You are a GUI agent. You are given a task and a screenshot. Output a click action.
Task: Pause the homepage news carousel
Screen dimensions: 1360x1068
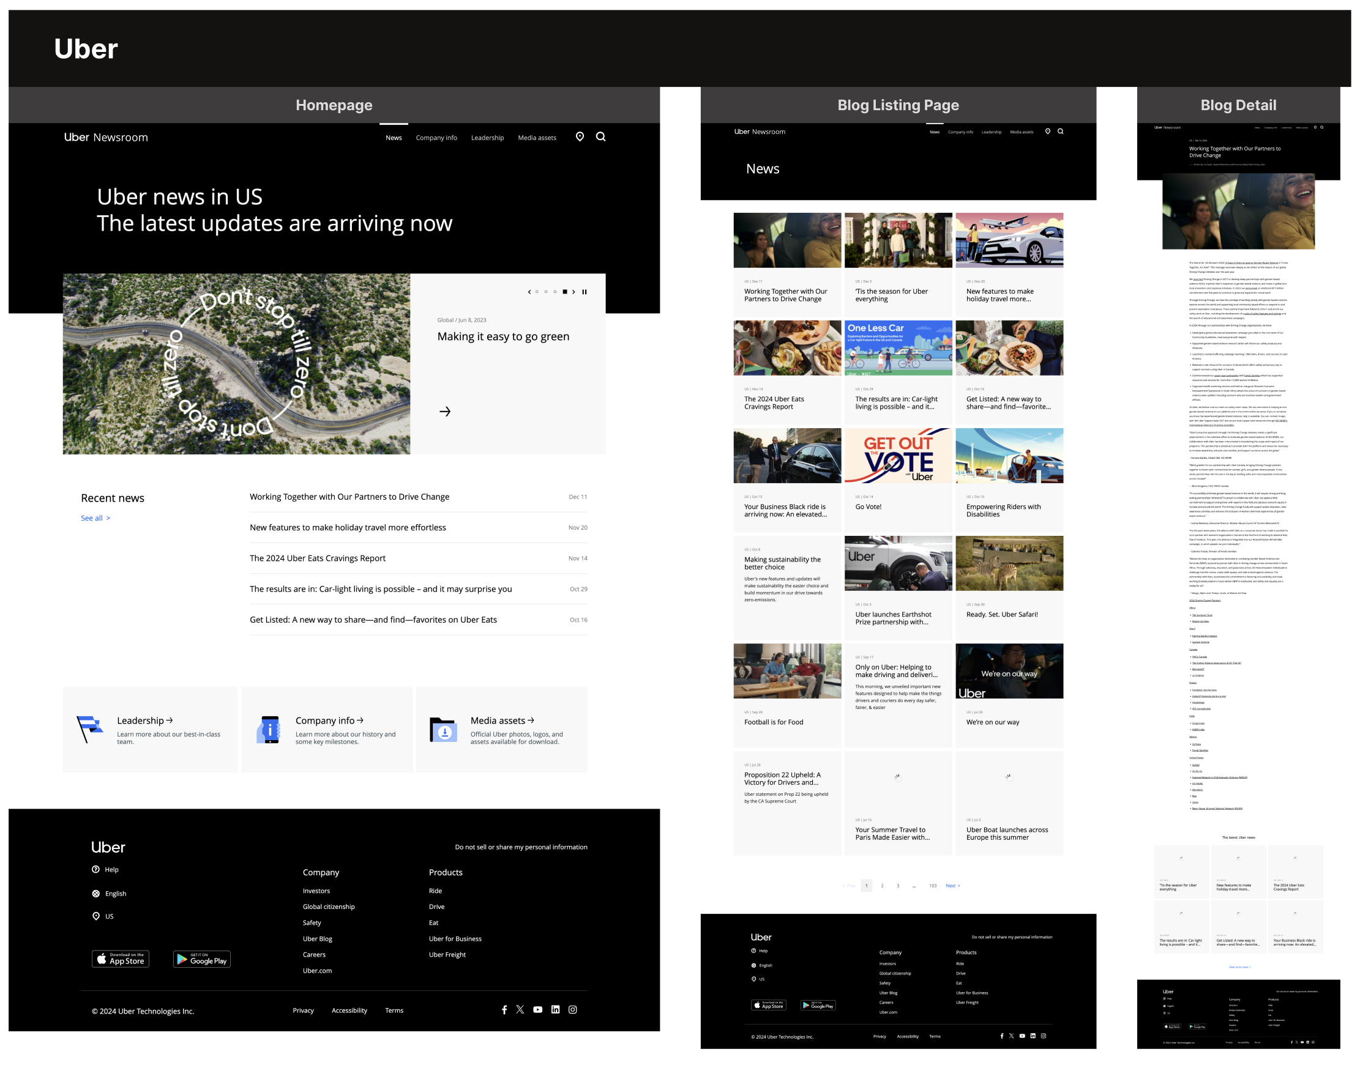click(x=585, y=291)
